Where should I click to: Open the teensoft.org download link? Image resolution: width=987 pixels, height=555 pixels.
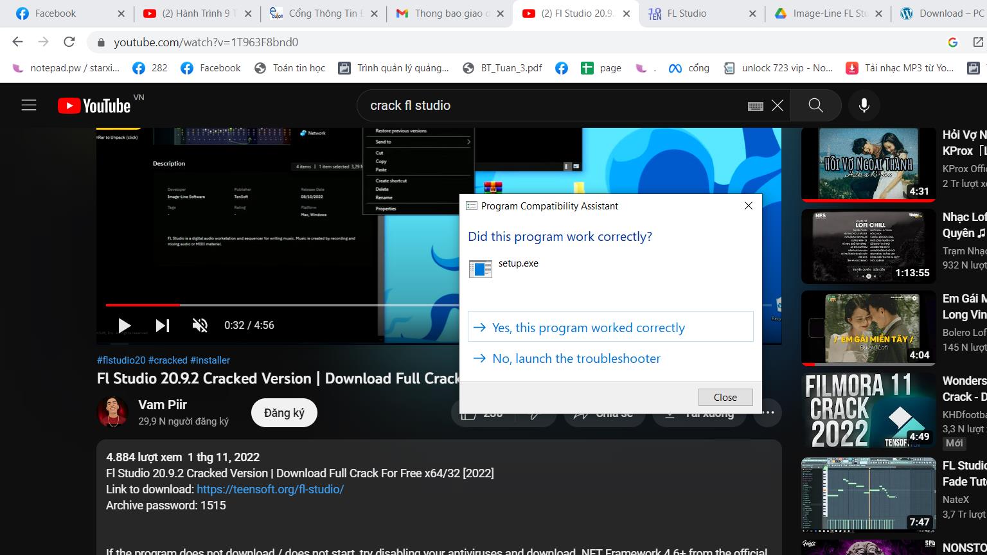pos(270,489)
